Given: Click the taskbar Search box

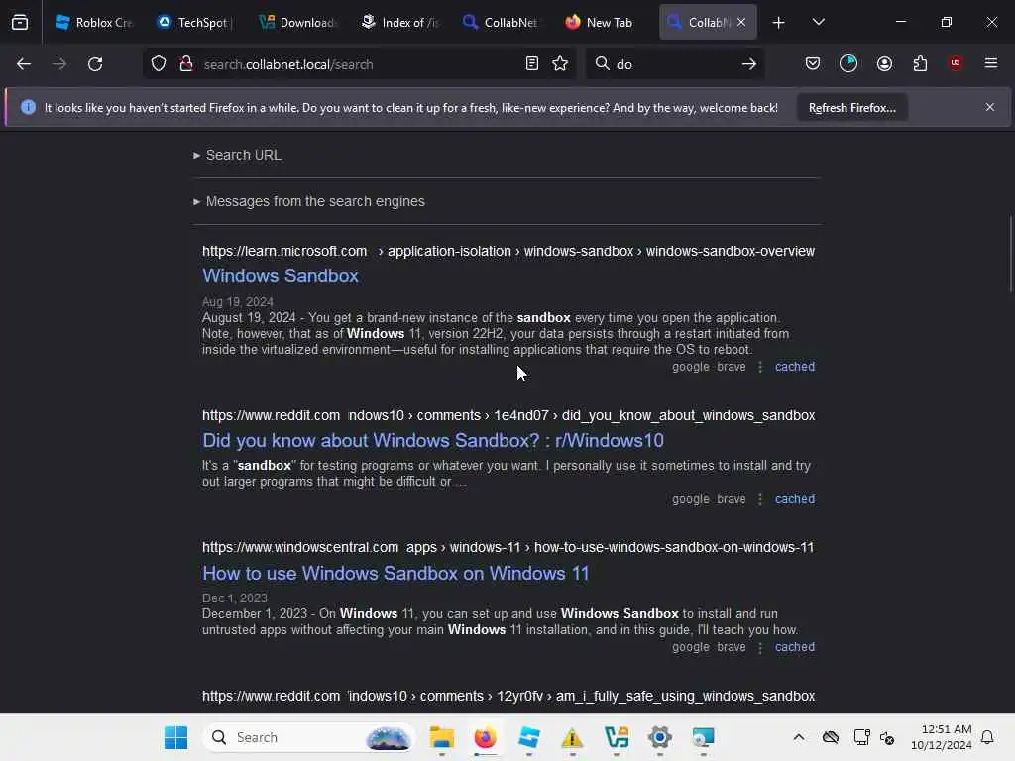Looking at the screenshot, I should click(x=308, y=737).
